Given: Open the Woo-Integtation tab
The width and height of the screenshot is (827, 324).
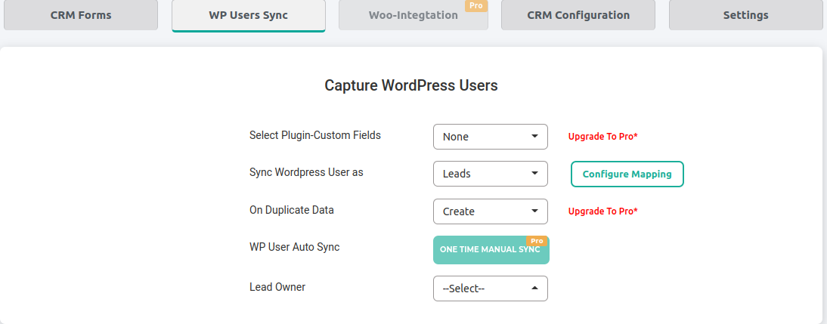Looking at the screenshot, I should coord(413,15).
